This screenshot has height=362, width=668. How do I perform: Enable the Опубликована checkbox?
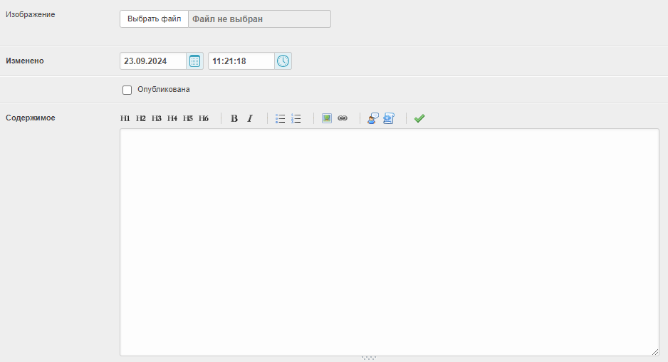pyautogui.click(x=127, y=90)
